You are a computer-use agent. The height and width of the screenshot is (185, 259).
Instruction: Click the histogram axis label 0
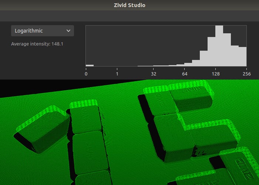[x=86, y=74]
